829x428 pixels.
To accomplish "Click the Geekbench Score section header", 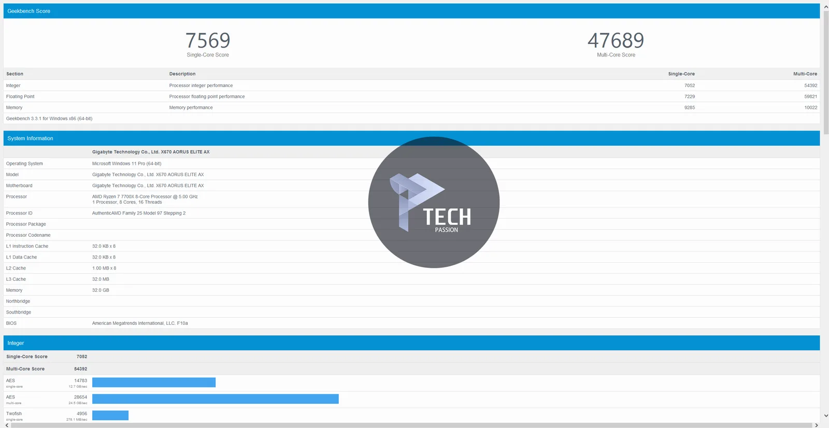I will click(412, 11).
